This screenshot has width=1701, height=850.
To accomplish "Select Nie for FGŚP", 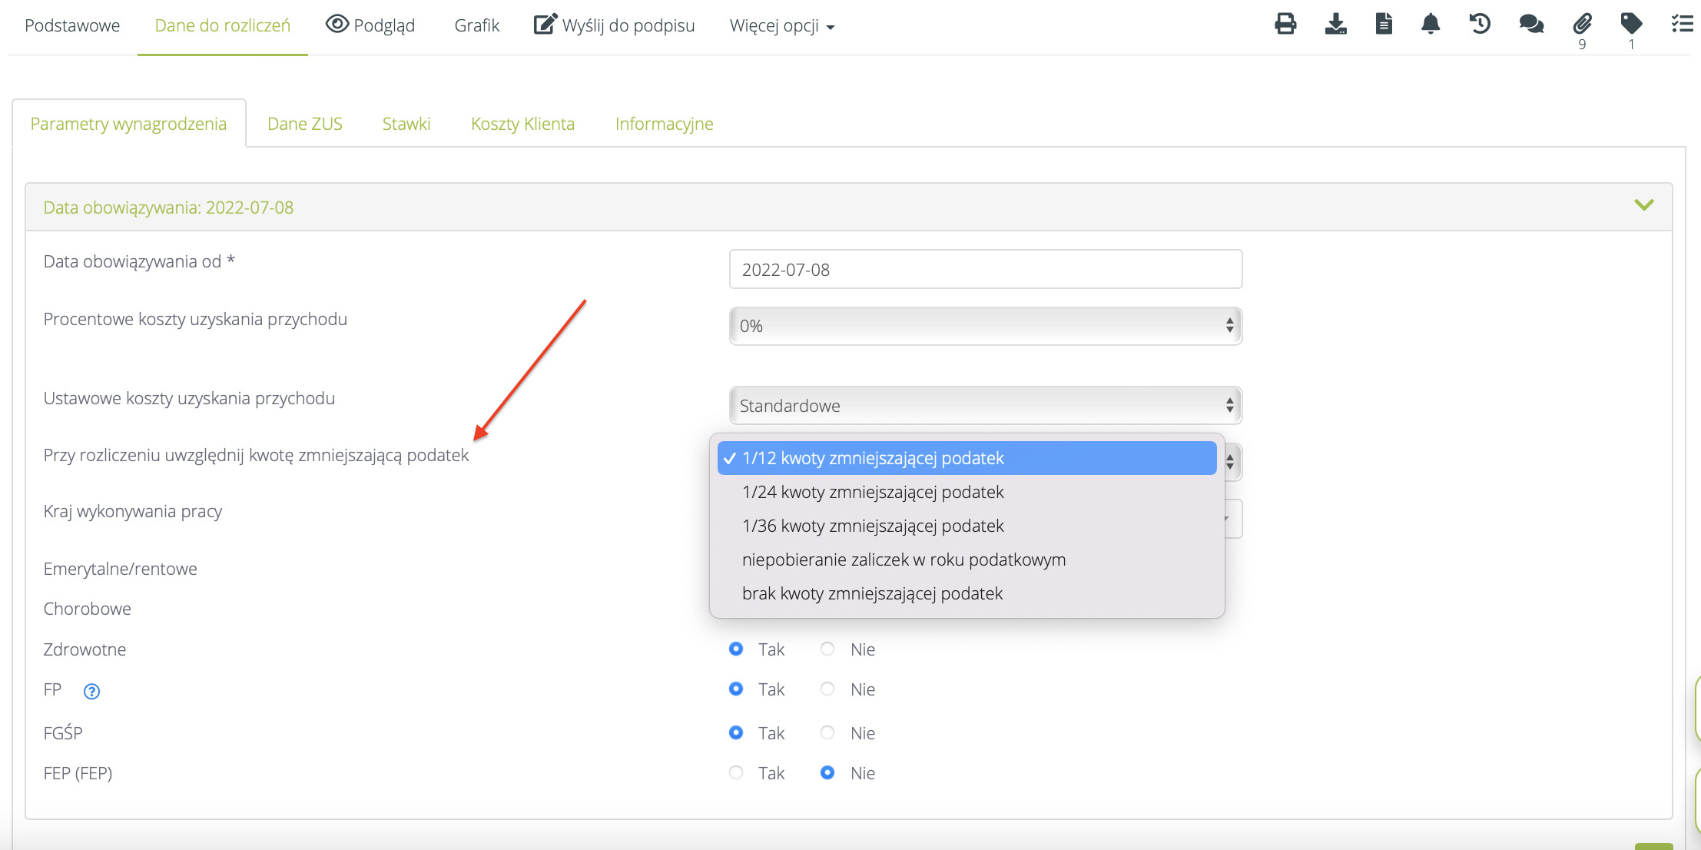I will click(827, 733).
